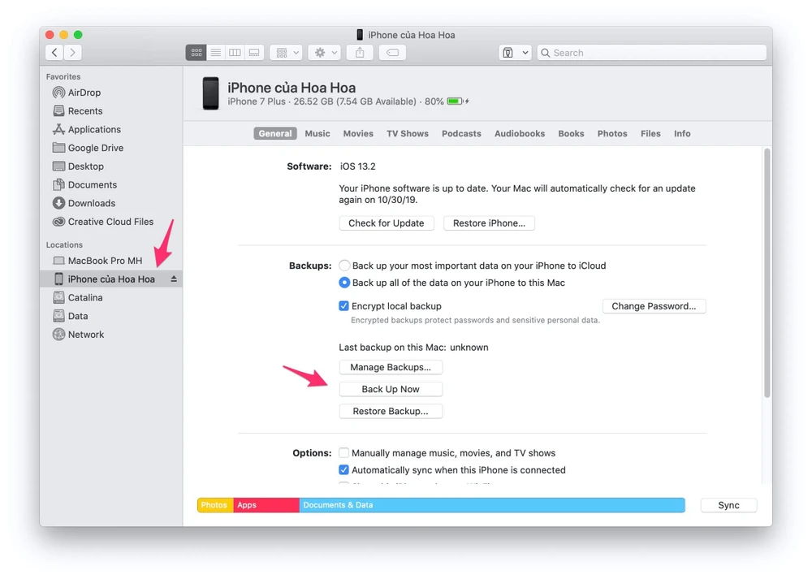The image size is (812, 579).
Task: Click the AirDrop icon in the sidebar
Action: pos(58,93)
